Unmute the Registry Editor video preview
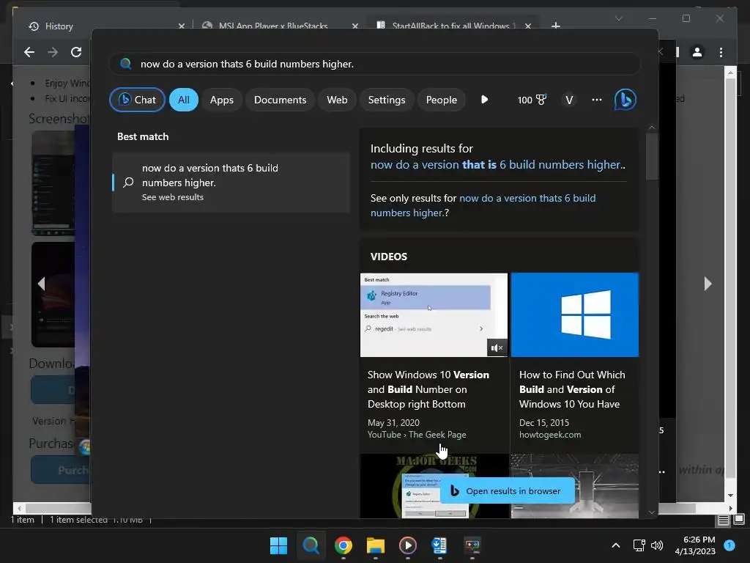Viewport: 750px width, 563px height. click(497, 347)
